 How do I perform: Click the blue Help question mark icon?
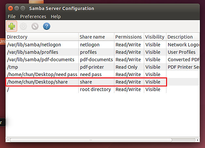[46, 26]
